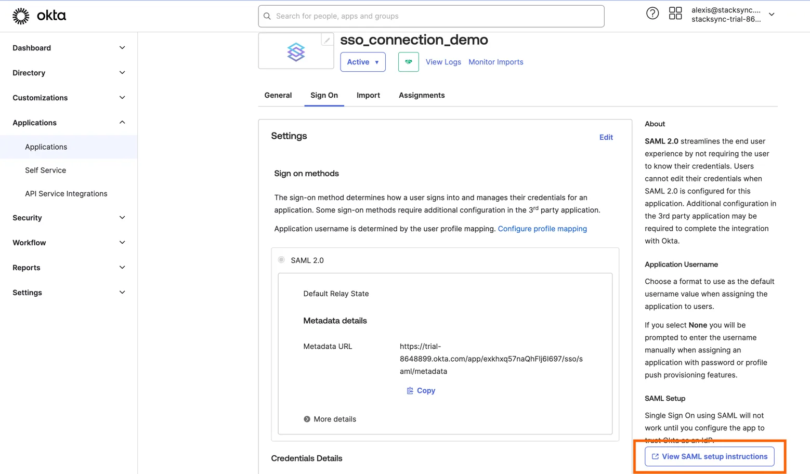Screen dimensions: 810x474
Task: Expand the Dashboard menu
Action: [x=69, y=48]
